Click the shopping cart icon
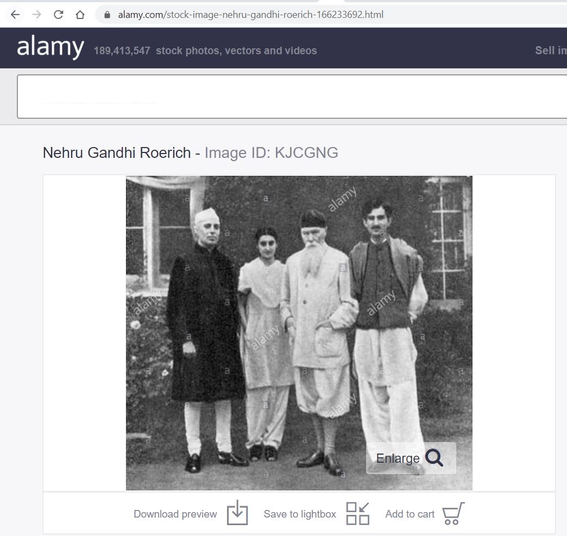 tap(453, 513)
